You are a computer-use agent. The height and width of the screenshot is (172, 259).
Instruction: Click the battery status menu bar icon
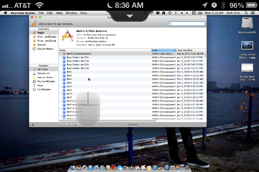(x=200, y=13)
